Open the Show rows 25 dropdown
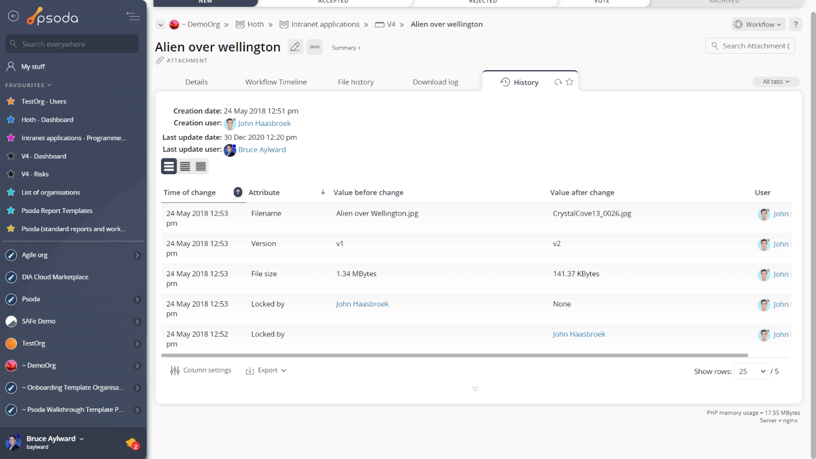Image resolution: width=816 pixels, height=459 pixels. [x=751, y=371]
